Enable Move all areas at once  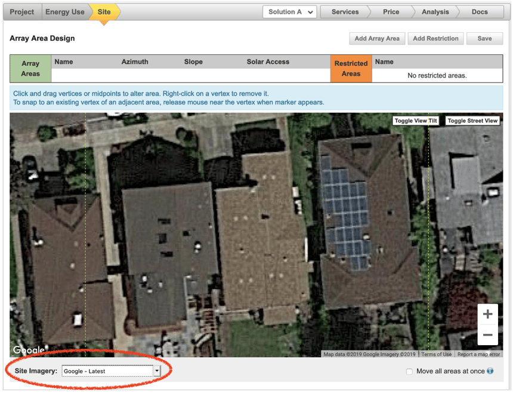coord(409,371)
